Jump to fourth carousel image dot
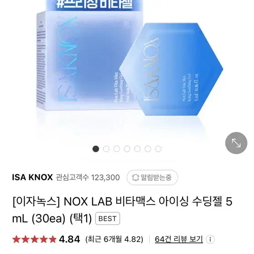 (x=127, y=149)
